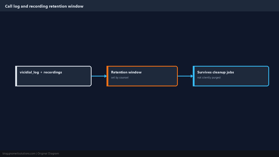Click the 'not silently purged' subtitle
The height and width of the screenshot is (157, 279).
(x=209, y=77)
